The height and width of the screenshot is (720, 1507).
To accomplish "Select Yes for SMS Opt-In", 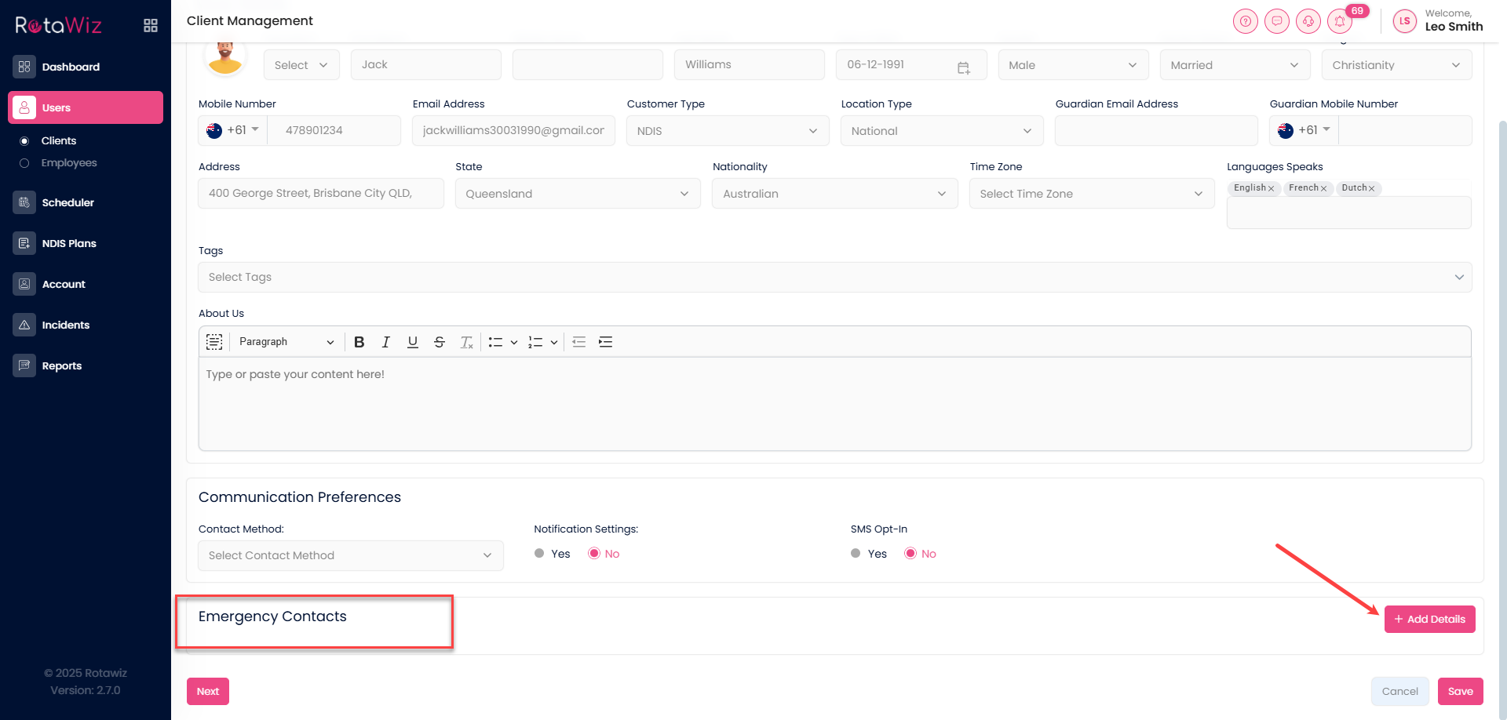I will coord(856,554).
